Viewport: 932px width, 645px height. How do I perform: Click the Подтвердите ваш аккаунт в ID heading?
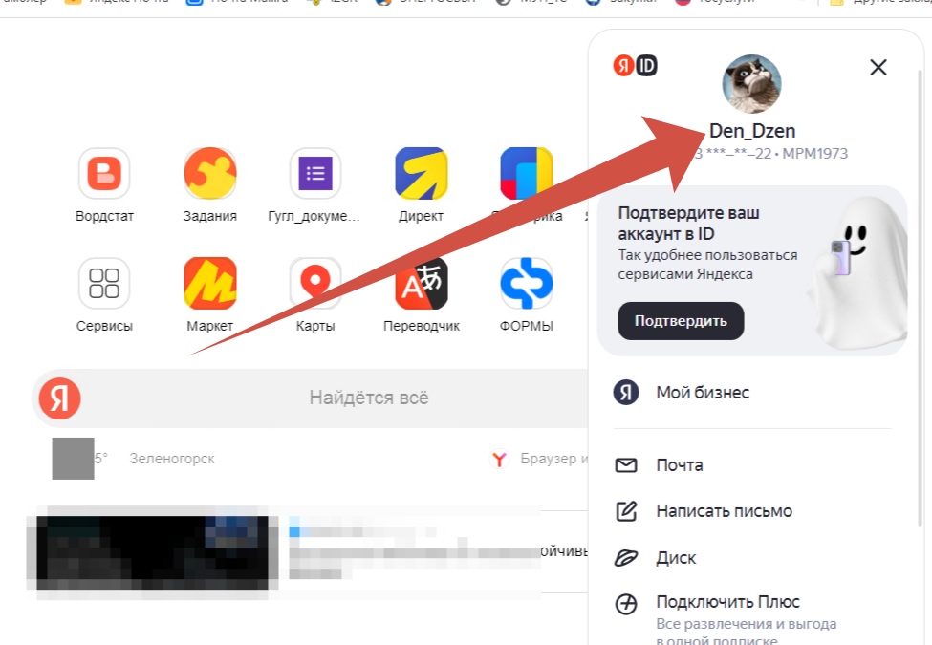[689, 224]
